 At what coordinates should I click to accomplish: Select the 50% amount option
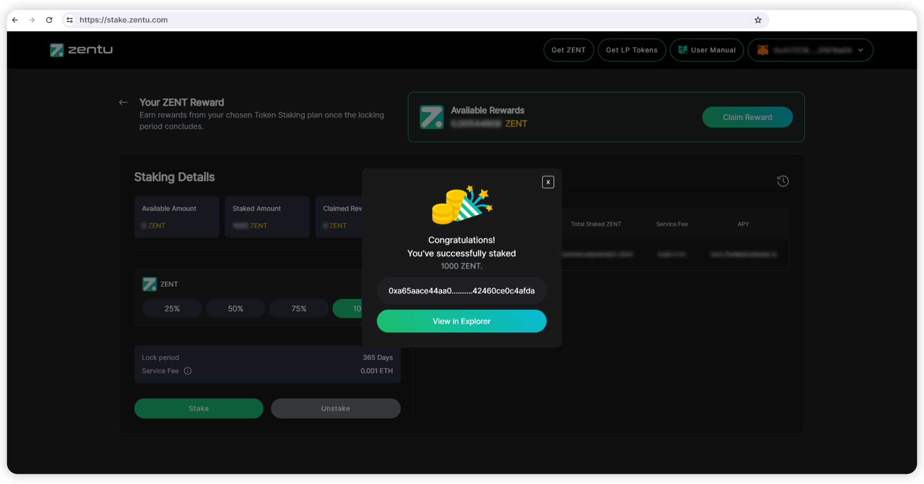(x=235, y=309)
